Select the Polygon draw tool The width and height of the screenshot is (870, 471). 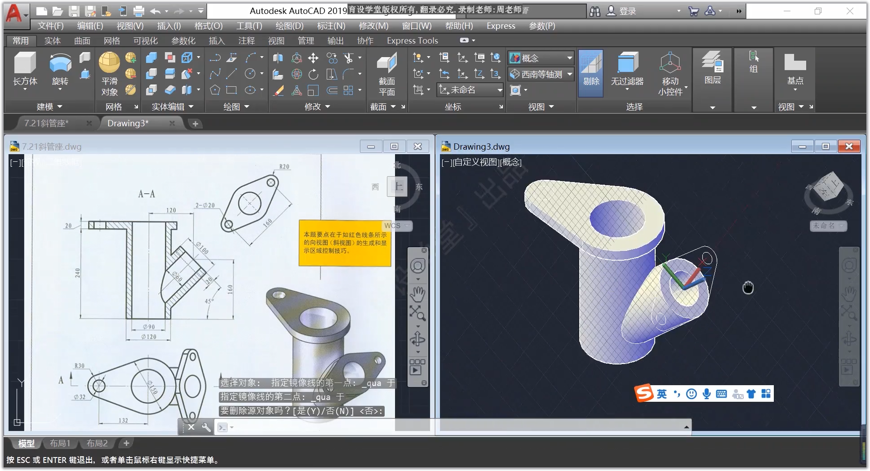pyautogui.click(x=215, y=90)
